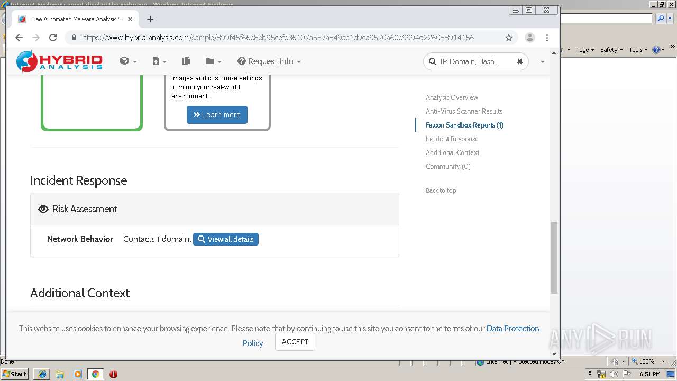Click the Network Behavior label
The width and height of the screenshot is (677, 381).
point(80,239)
